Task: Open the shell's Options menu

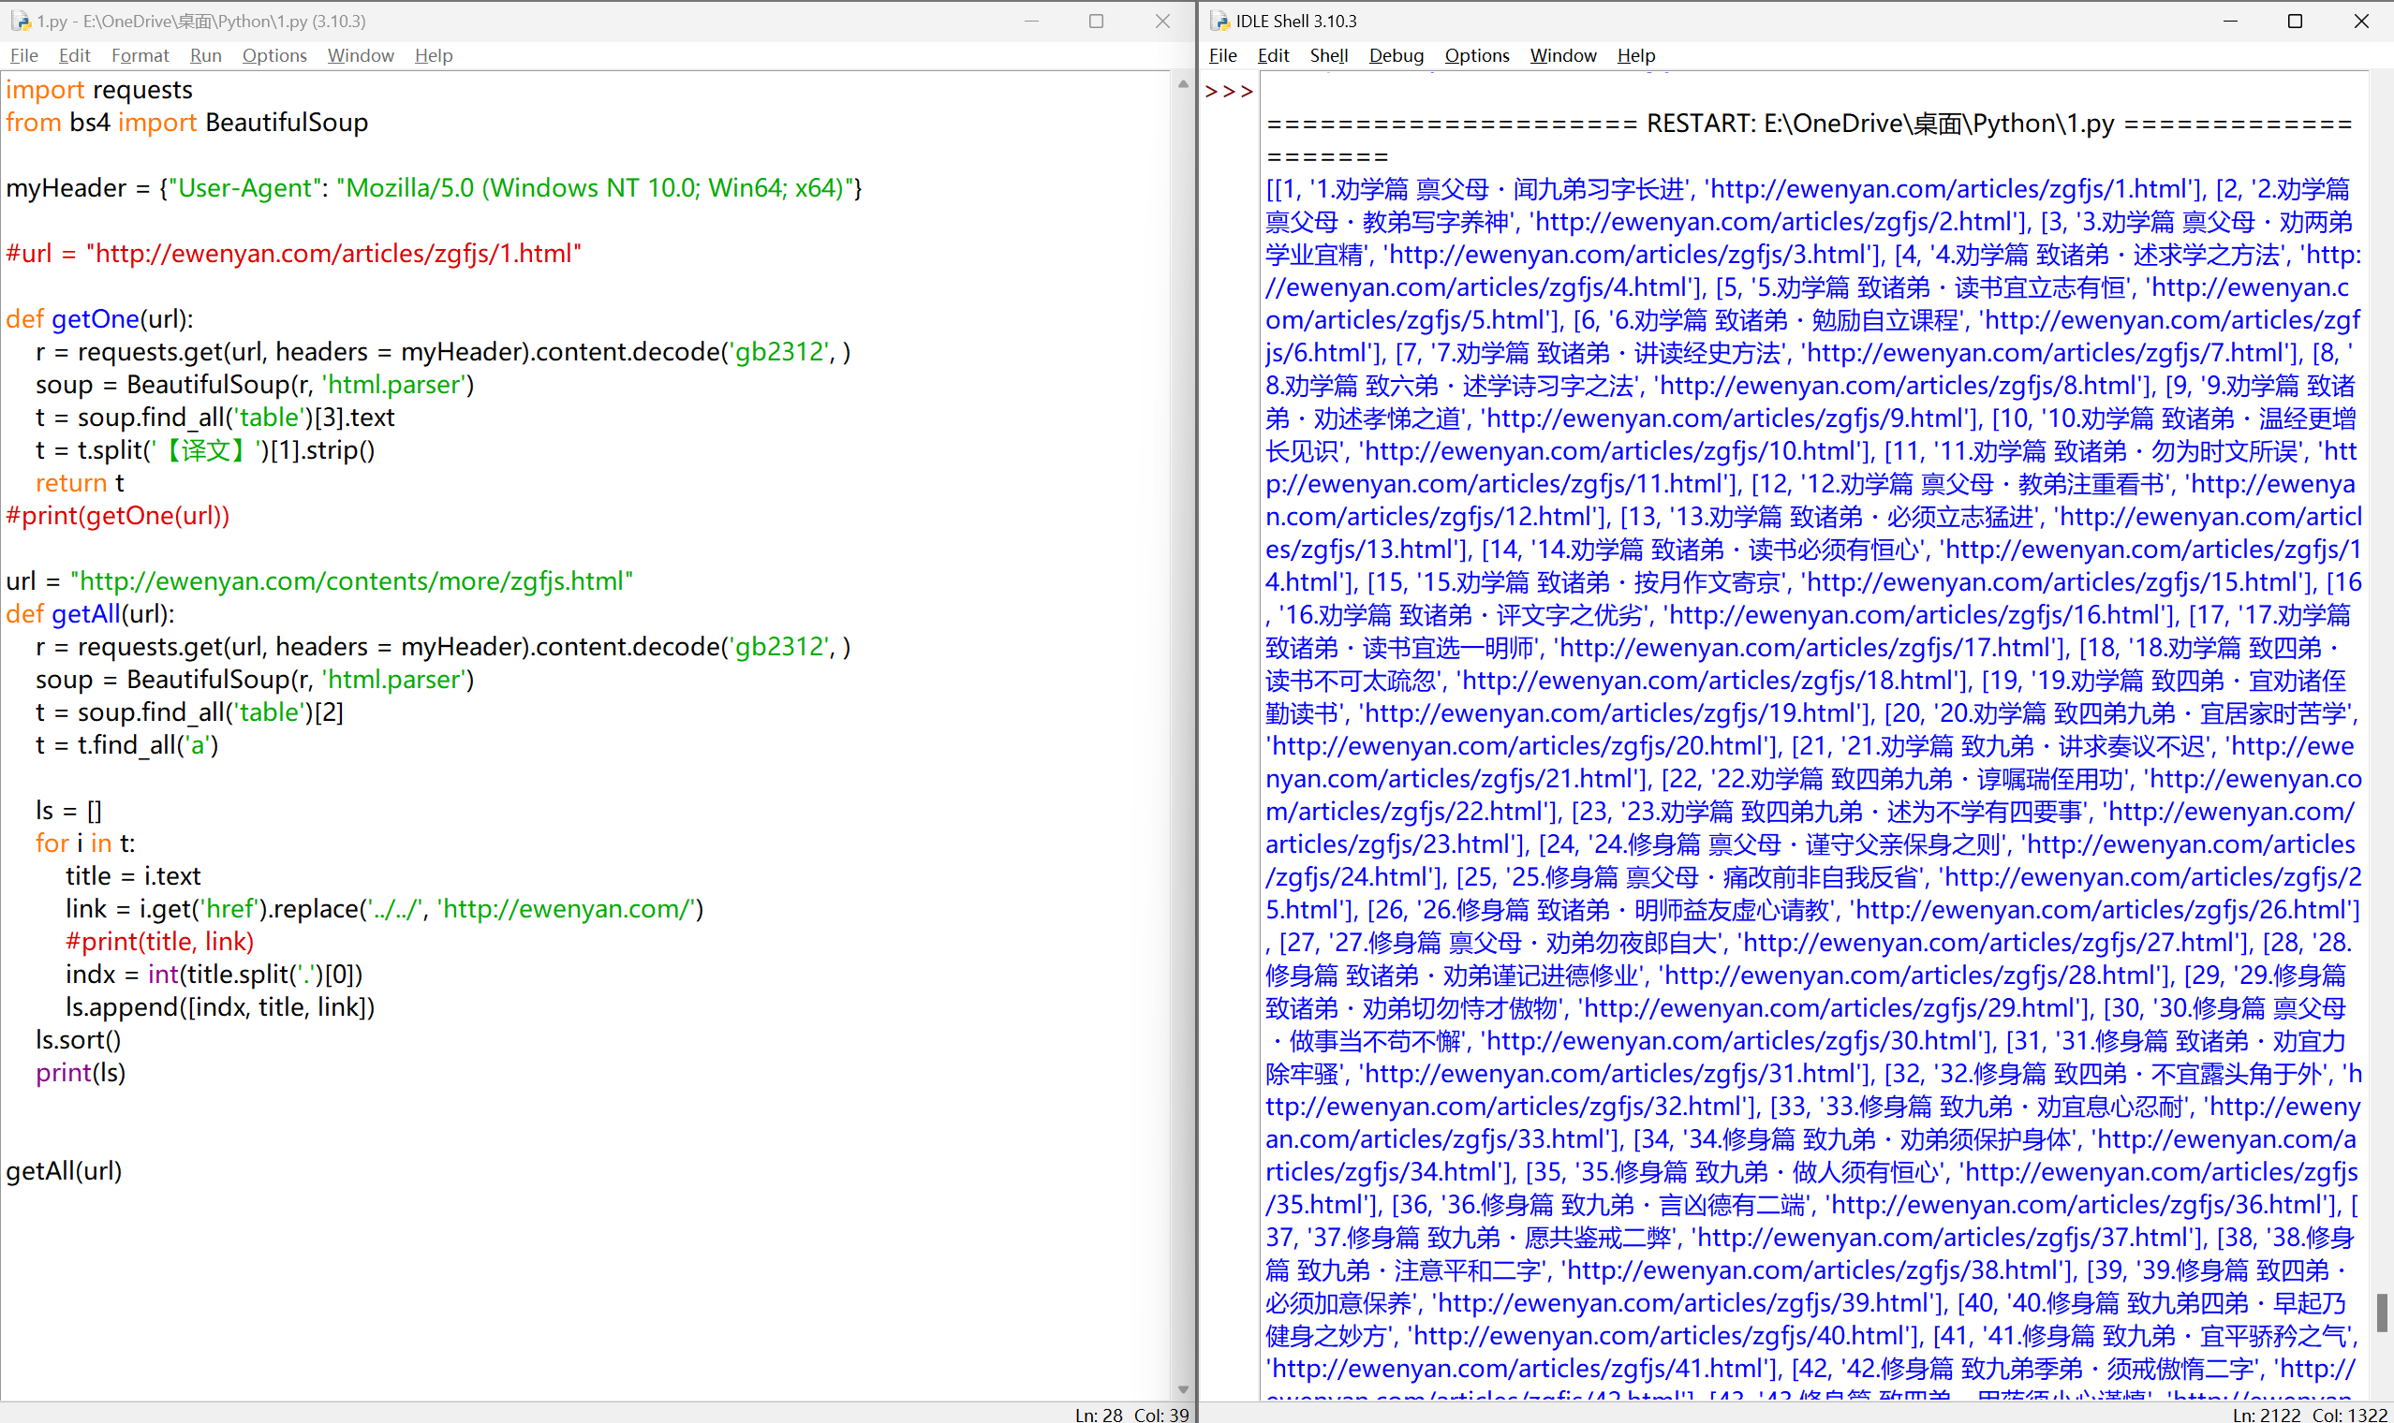Action: click(1476, 55)
